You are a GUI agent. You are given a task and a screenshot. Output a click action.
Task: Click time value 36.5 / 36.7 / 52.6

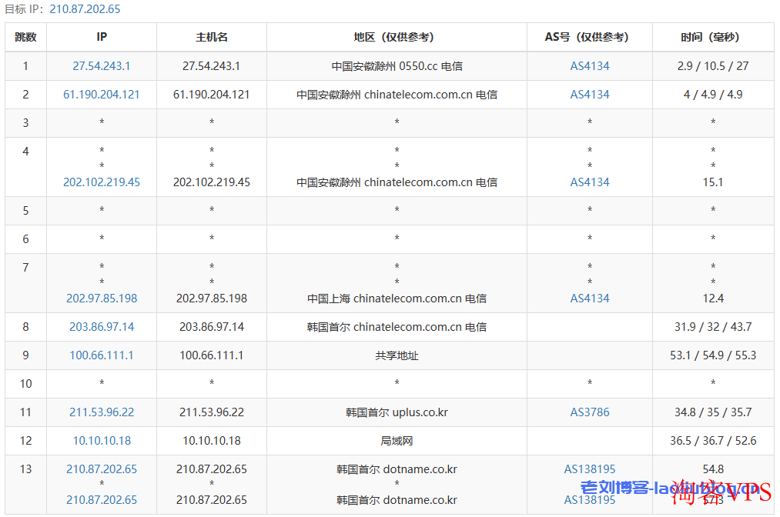pyautogui.click(x=713, y=440)
